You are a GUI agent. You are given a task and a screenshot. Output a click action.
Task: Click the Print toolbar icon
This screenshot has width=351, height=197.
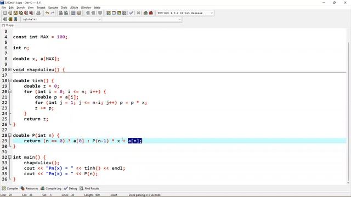click(38, 13)
